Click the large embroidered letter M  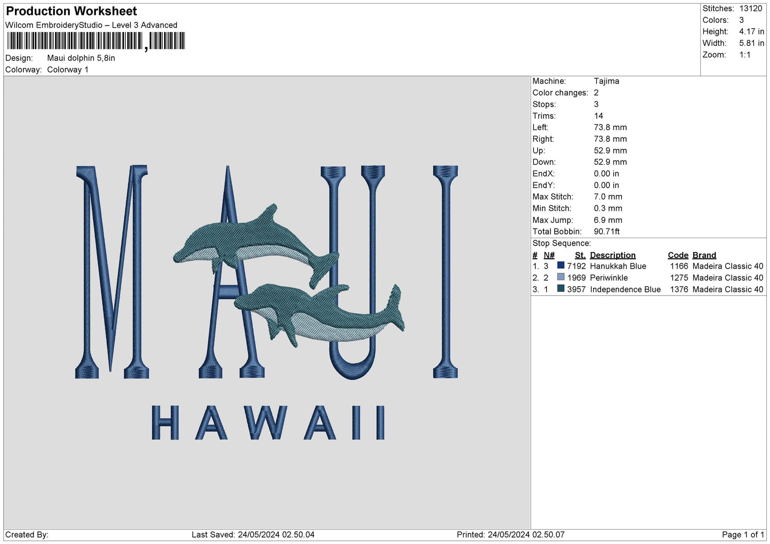112,272
